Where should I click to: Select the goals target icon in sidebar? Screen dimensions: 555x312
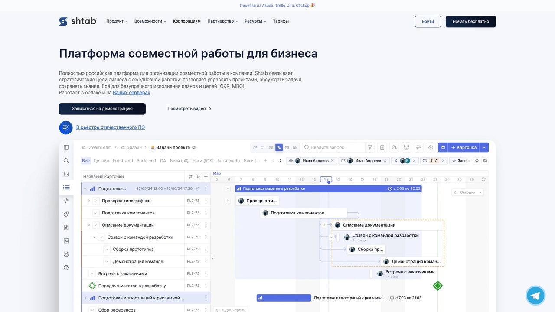(66, 254)
